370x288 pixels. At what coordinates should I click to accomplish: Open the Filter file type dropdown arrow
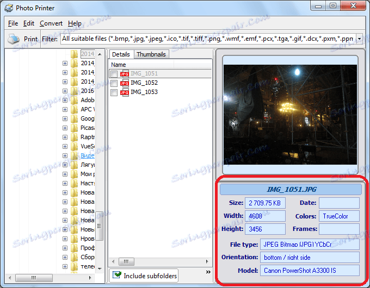(x=359, y=39)
